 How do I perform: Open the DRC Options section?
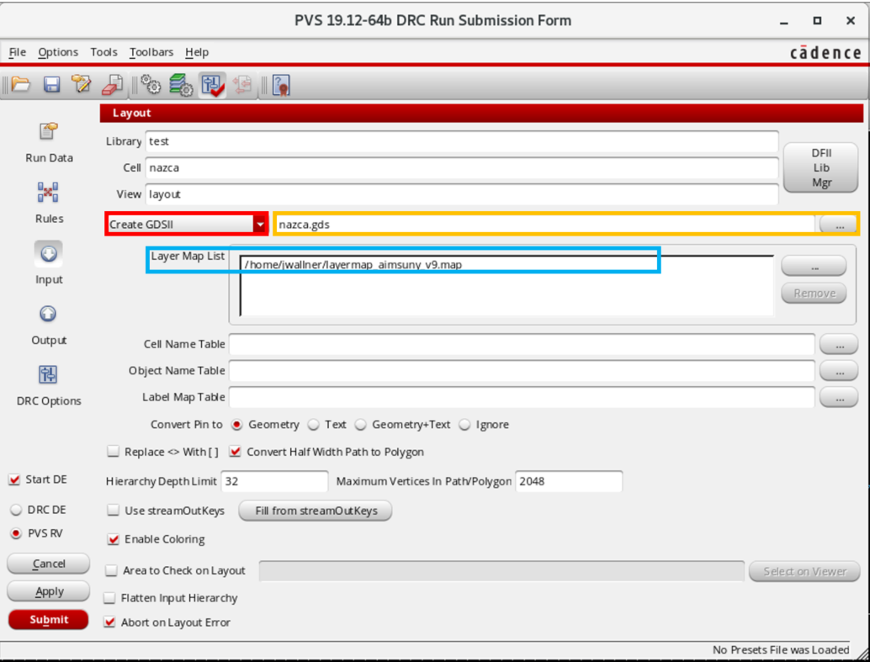click(48, 385)
